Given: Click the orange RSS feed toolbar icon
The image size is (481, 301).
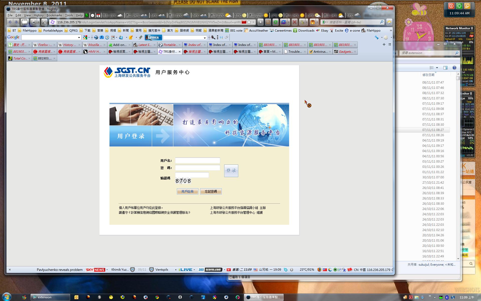Looking at the screenshot, I should click(x=268, y=22).
